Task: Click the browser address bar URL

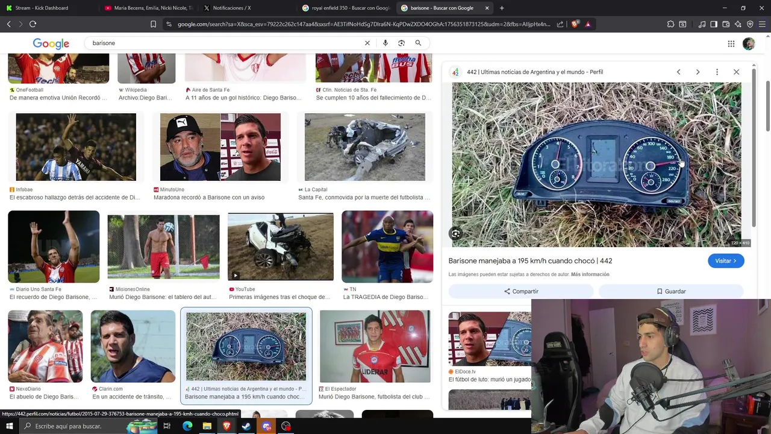Action: click(364, 24)
